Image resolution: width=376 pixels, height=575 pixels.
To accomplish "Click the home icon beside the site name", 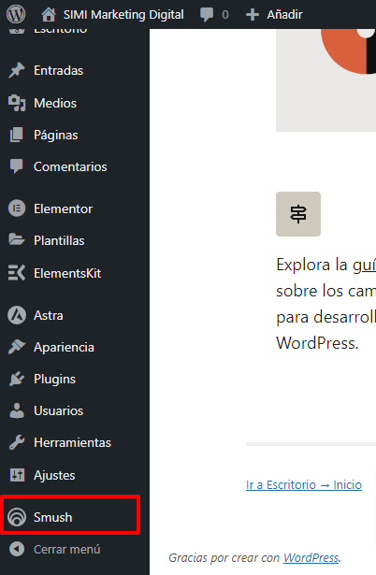I will 49,15.
